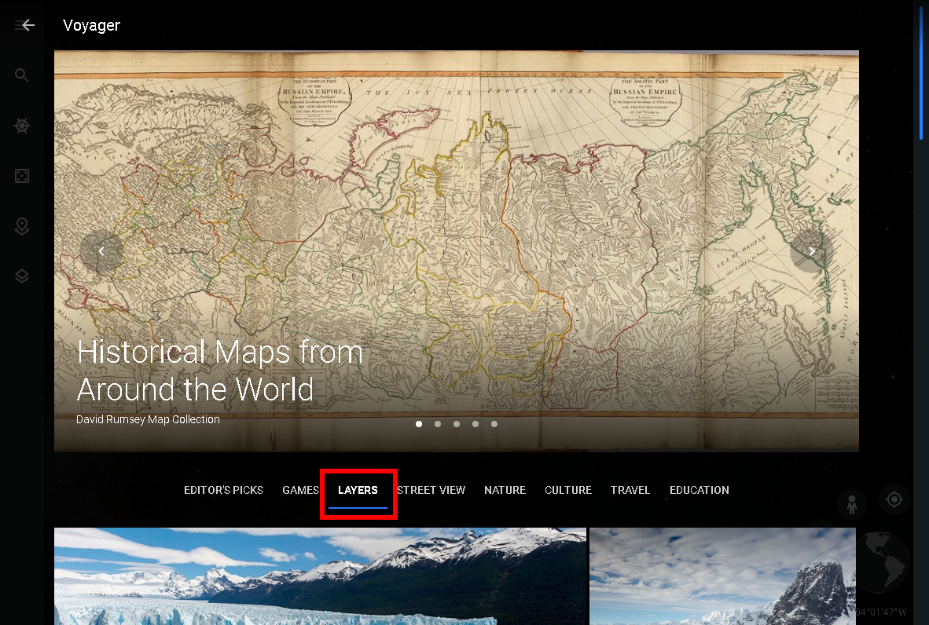Open the Search tool in the sidebar
The width and height of the screenshot is (929, 625).
22,75
